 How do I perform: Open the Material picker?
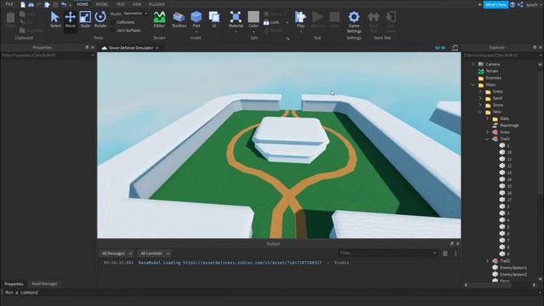point(236,20)
